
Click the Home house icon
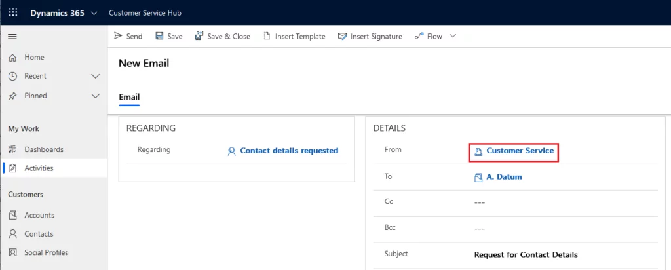pos(13,57)
